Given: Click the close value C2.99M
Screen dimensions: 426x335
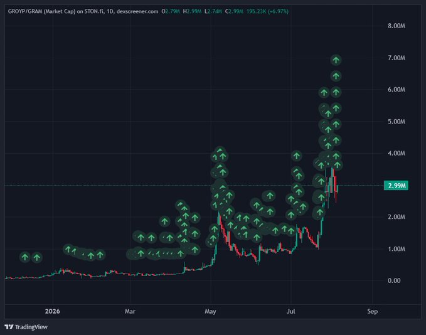Looking at the screenshot, I should pyautogui.click(x=234, y=11).
